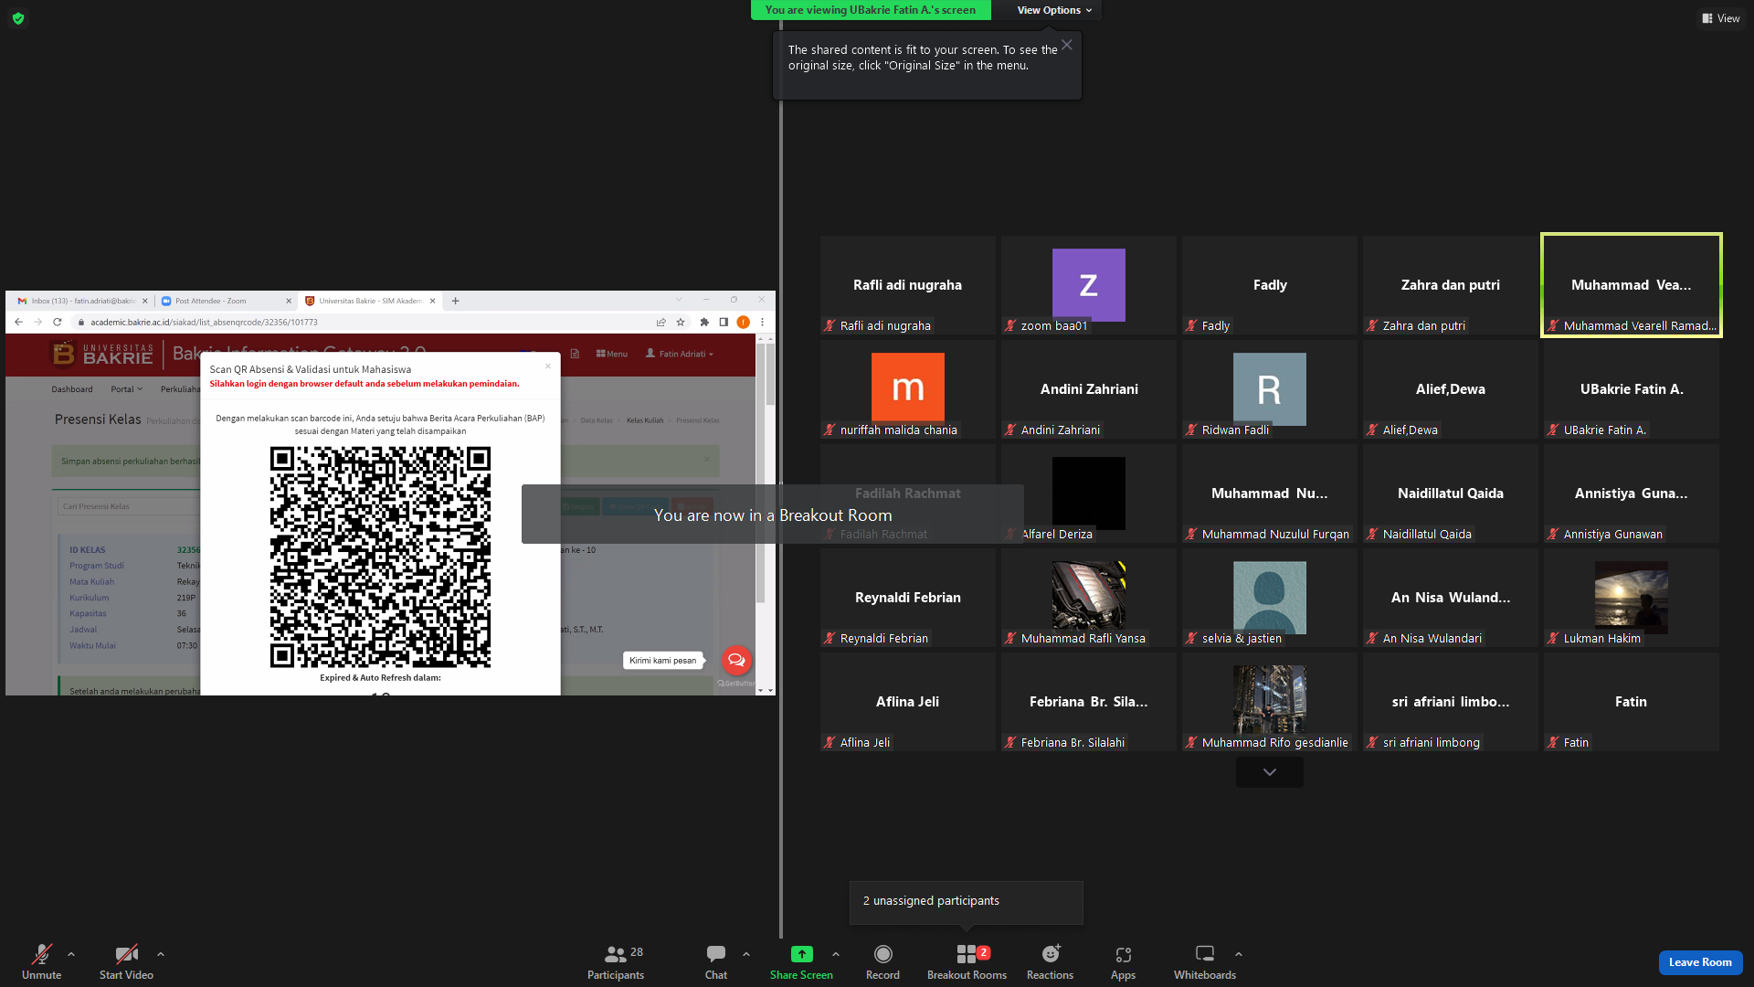Open the Breakout Rooms list
This screenshot has height=987, width=1754.
pos(967,961)
